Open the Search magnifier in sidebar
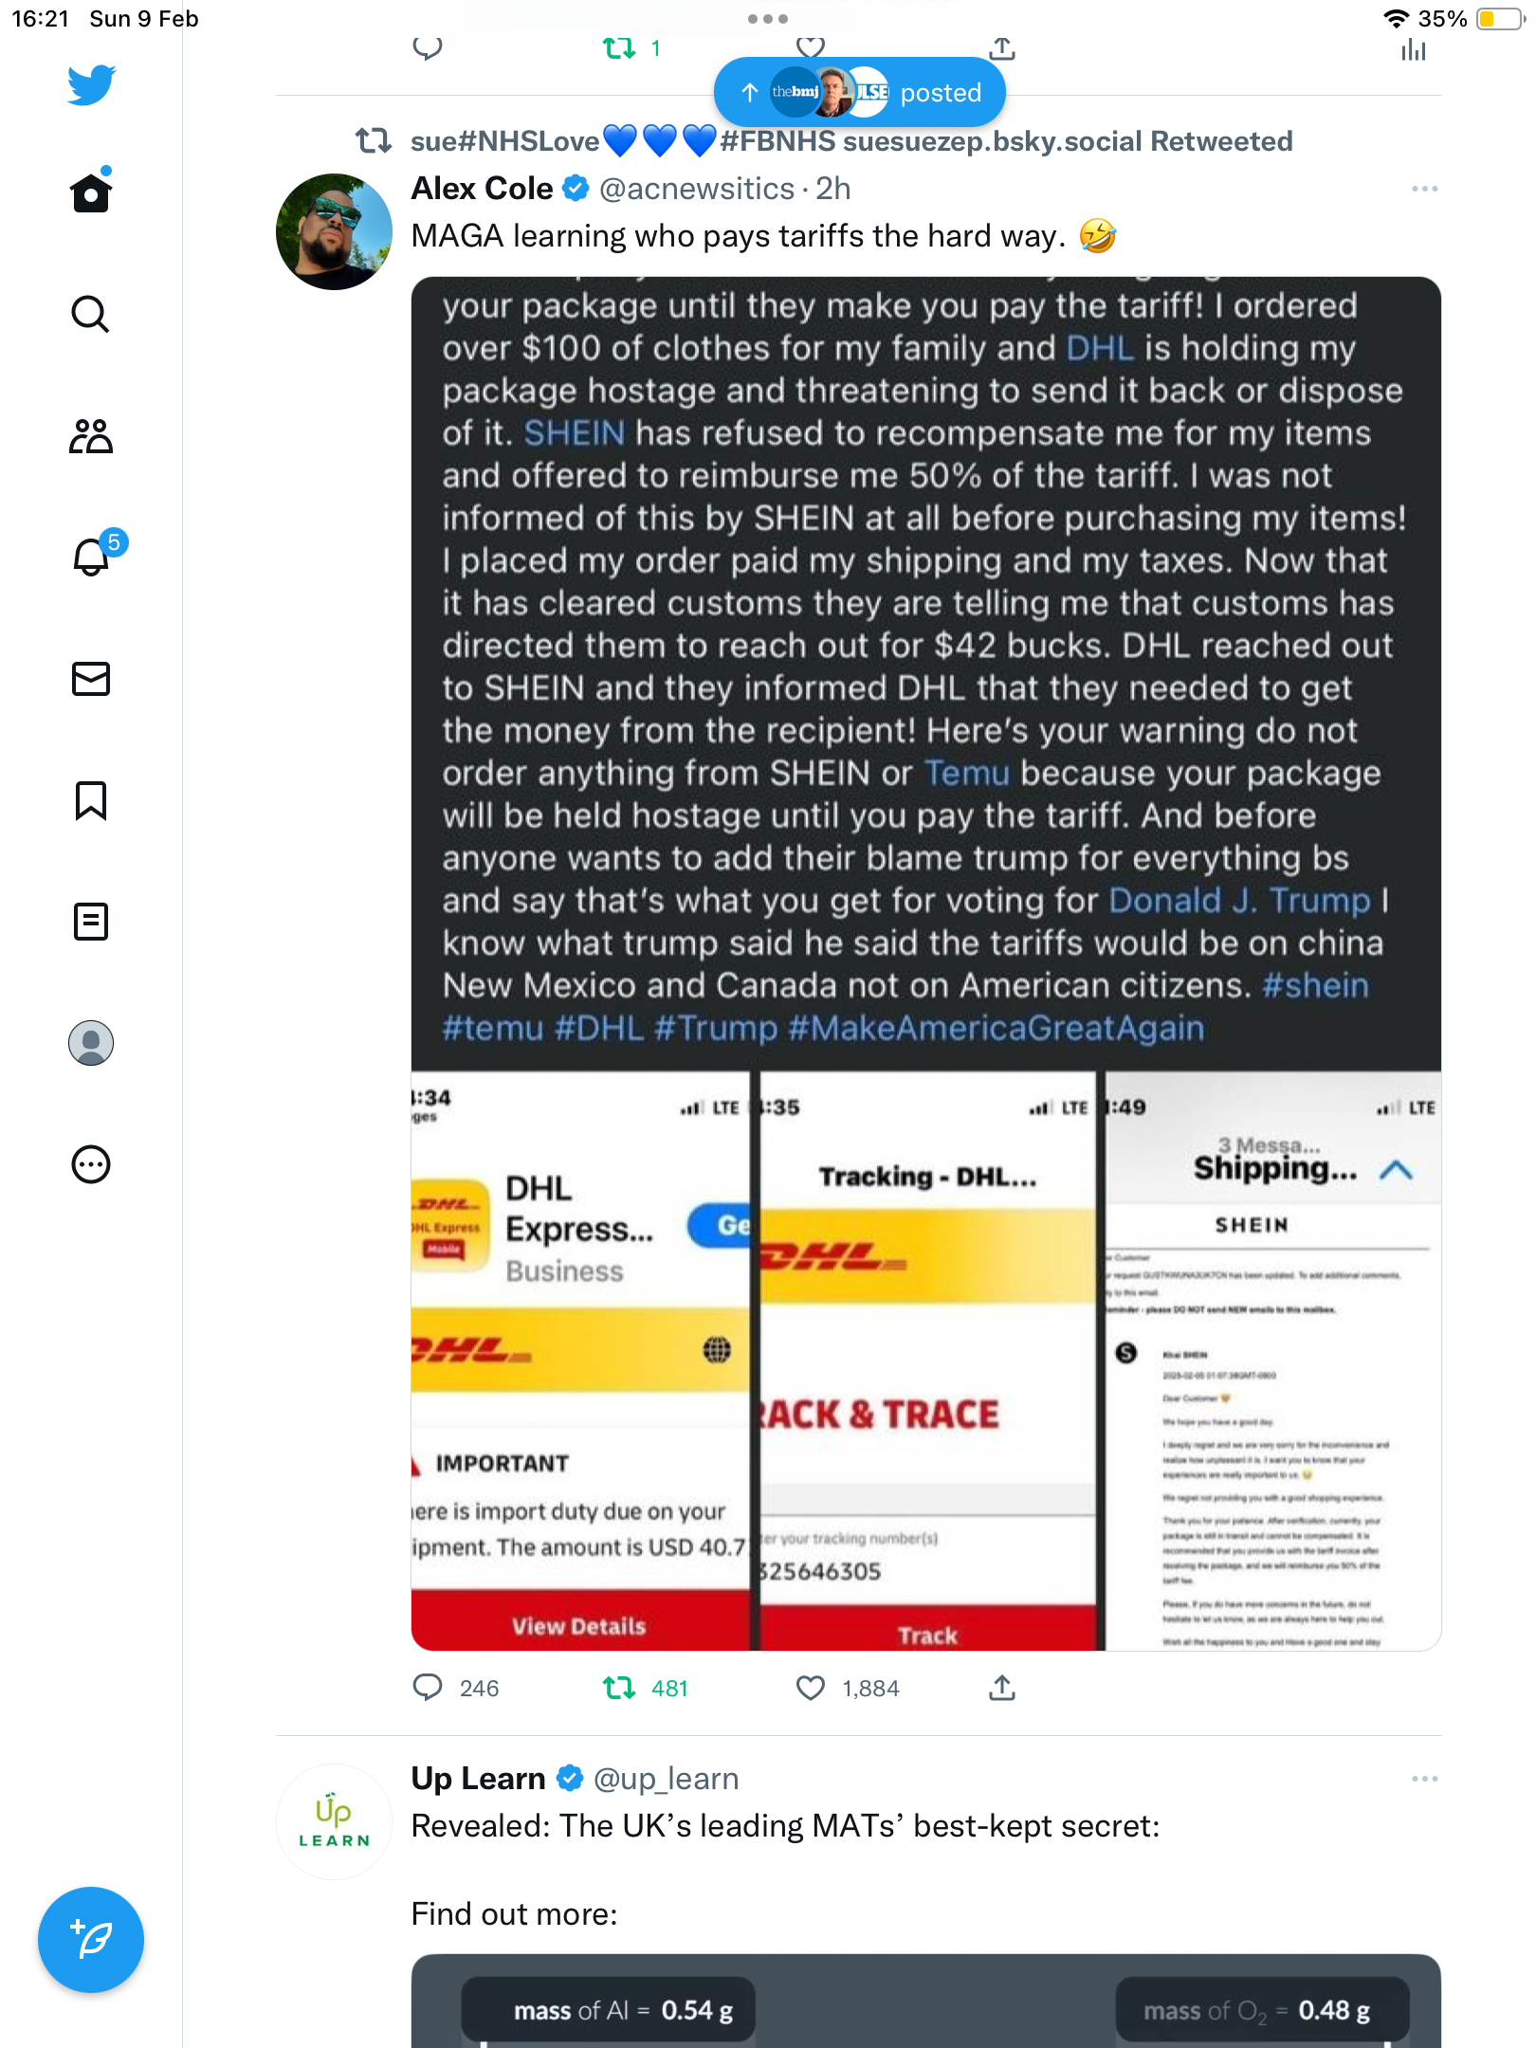 91,314
